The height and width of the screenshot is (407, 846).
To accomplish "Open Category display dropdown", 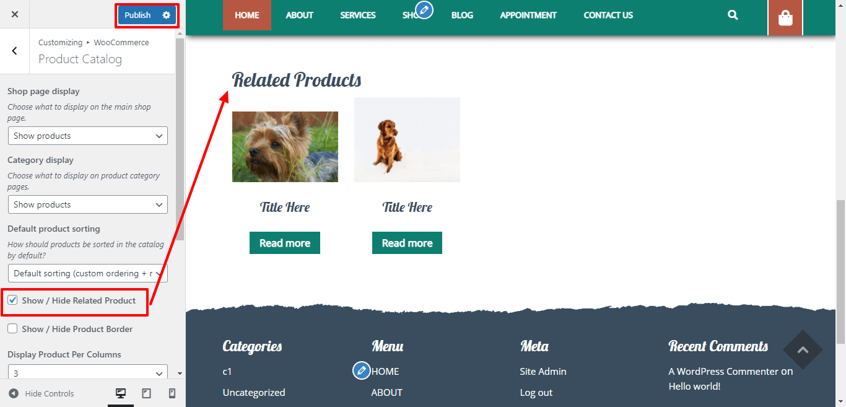I will click(x=88, y=204).
